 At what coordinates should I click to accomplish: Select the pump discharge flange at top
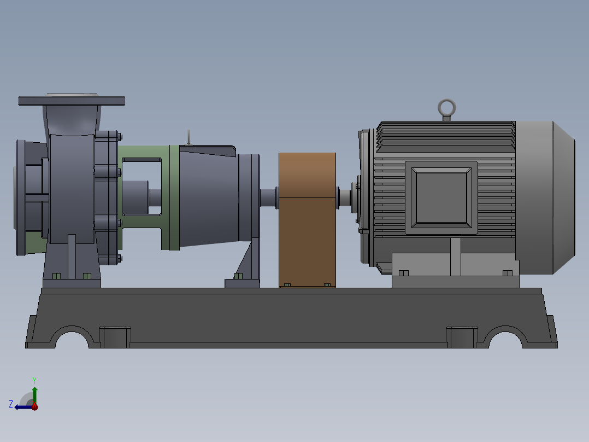[72, 101]
